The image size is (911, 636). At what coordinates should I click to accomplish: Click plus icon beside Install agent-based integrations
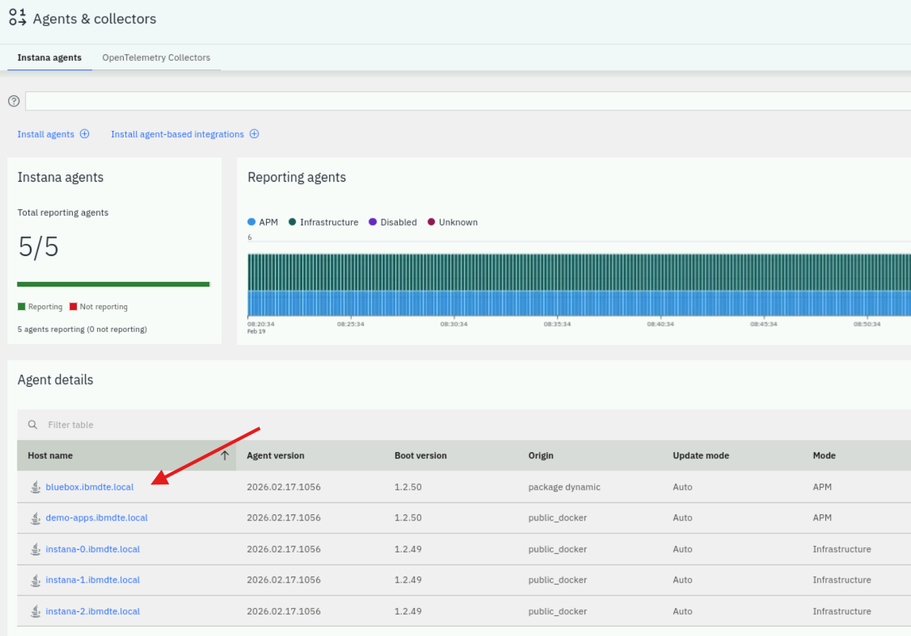tap(254, 134)
